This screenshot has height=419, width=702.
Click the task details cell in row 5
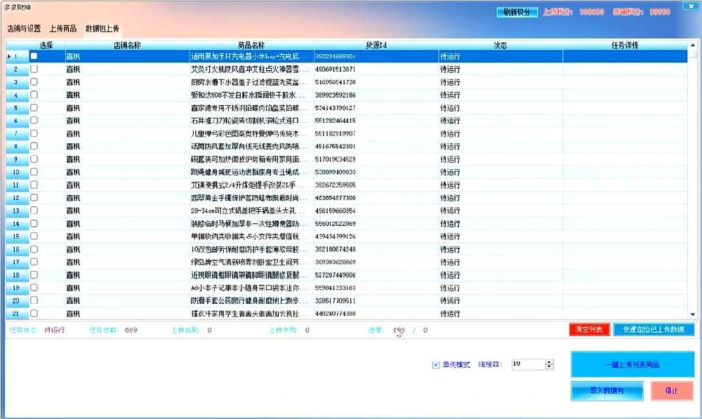click(625, 108)
